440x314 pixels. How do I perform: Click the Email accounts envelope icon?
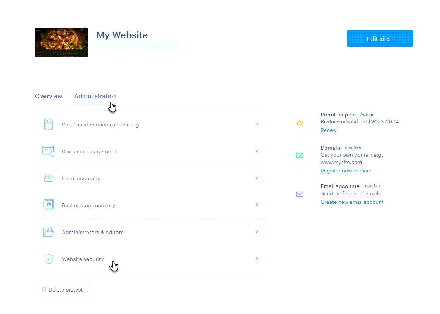click(x=49, y=178)
